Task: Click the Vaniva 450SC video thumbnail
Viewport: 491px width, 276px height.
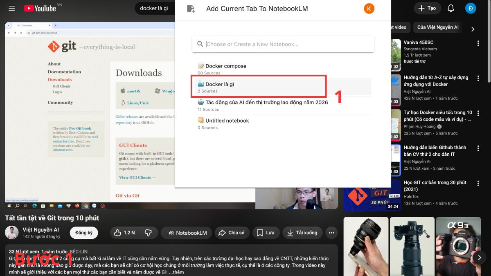Action: coord(396,55)
